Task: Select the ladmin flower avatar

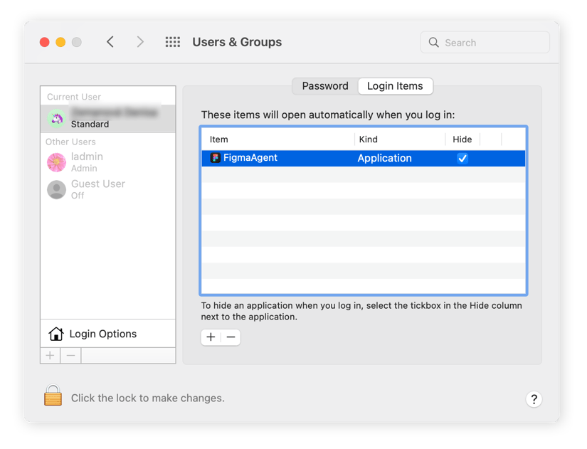Action: [x=56, y=162]
